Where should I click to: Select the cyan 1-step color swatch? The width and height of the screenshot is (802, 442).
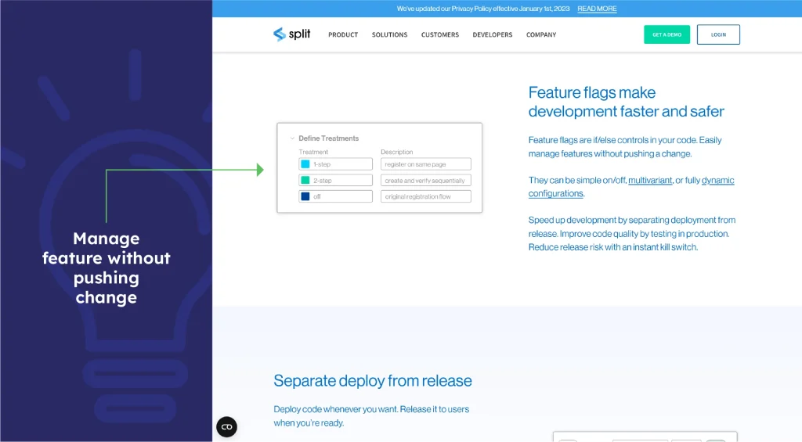pos(305,164)
